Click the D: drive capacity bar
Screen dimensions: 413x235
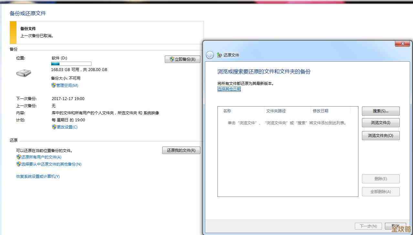(x=71, y=64)
